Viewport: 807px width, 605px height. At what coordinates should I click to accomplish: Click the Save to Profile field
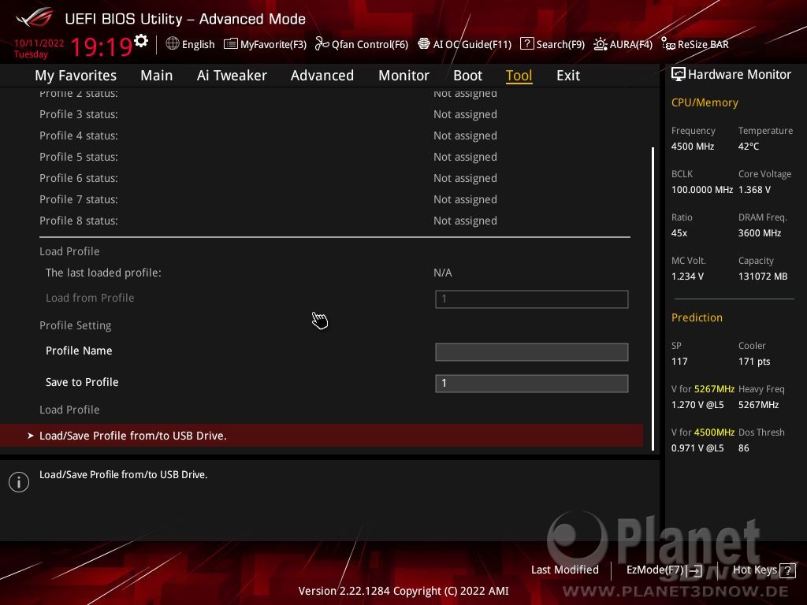(x=532, y=384)
